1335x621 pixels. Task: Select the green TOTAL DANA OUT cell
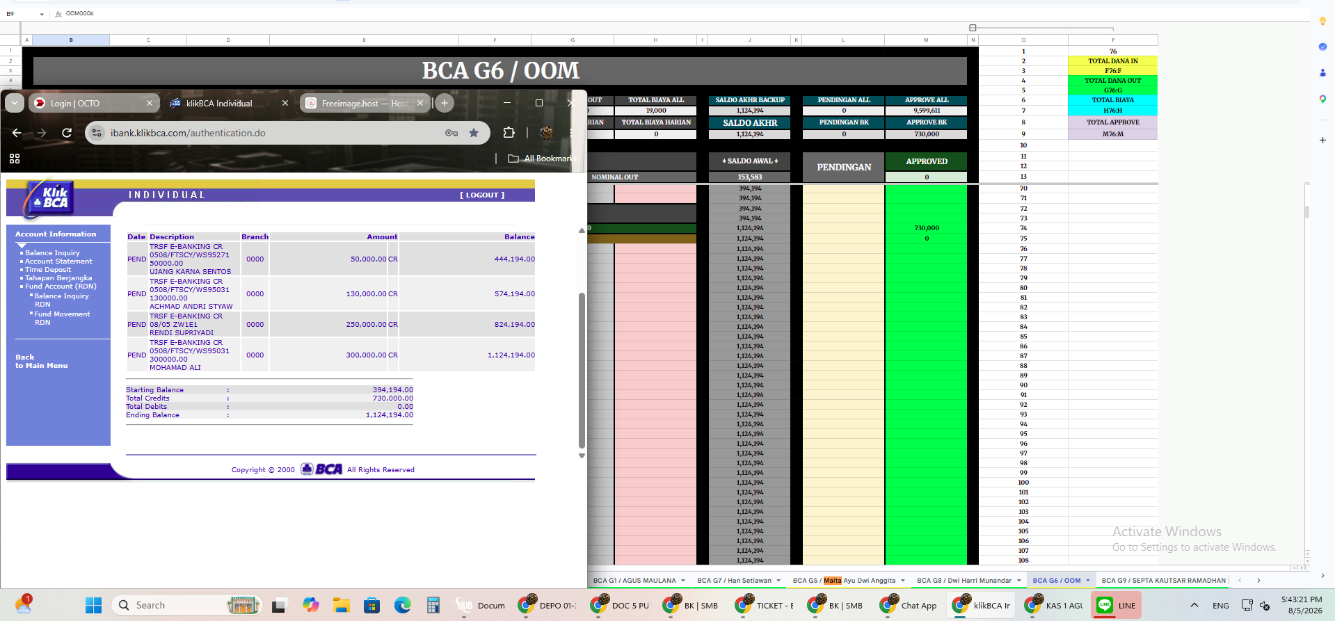click(x=1113, y=81)
